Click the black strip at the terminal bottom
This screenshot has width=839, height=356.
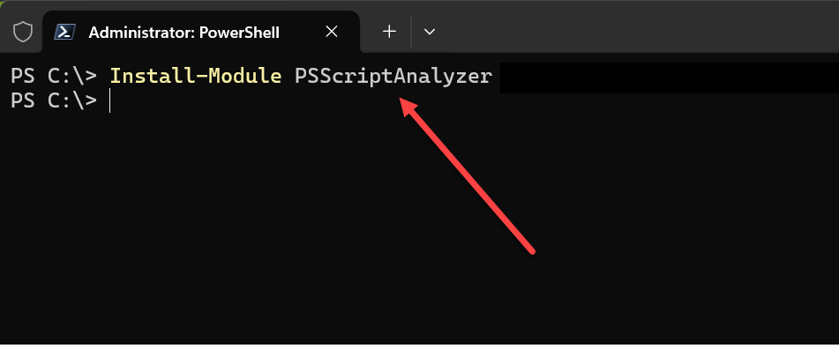click(419, 350)
